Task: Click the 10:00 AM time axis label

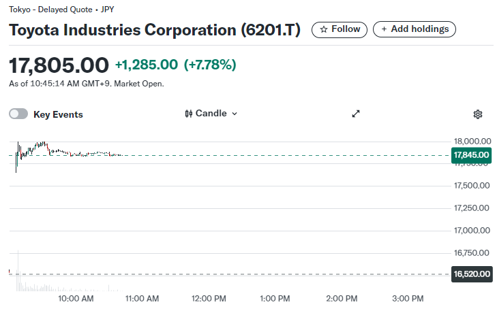Action: [x=76, y=298]
